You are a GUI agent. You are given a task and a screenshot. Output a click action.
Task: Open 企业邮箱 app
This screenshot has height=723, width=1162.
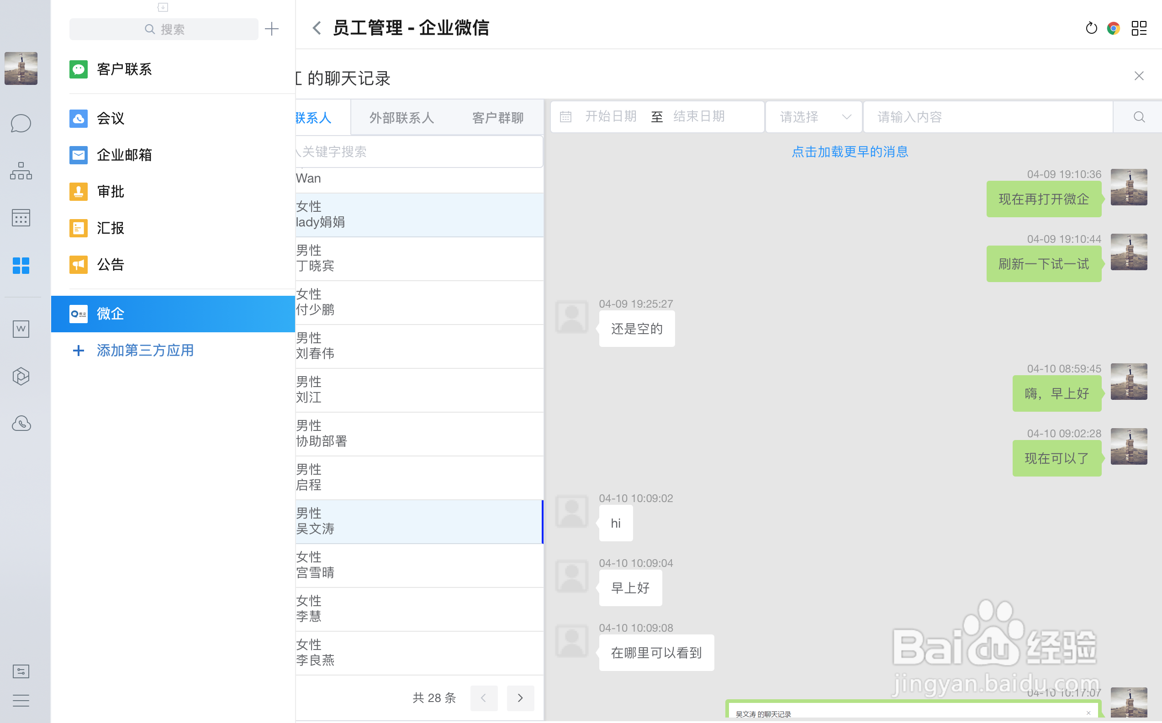[x=173, y=155]
